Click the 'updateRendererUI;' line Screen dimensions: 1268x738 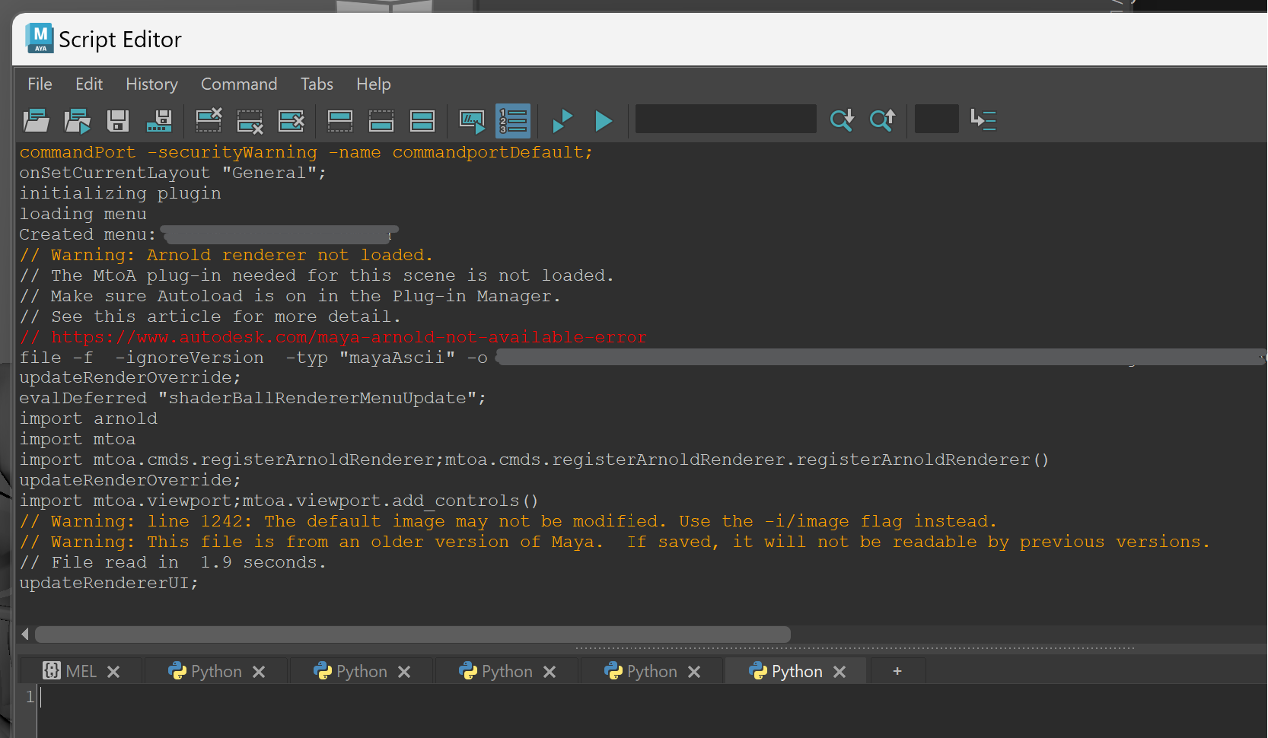pos(109,583)
